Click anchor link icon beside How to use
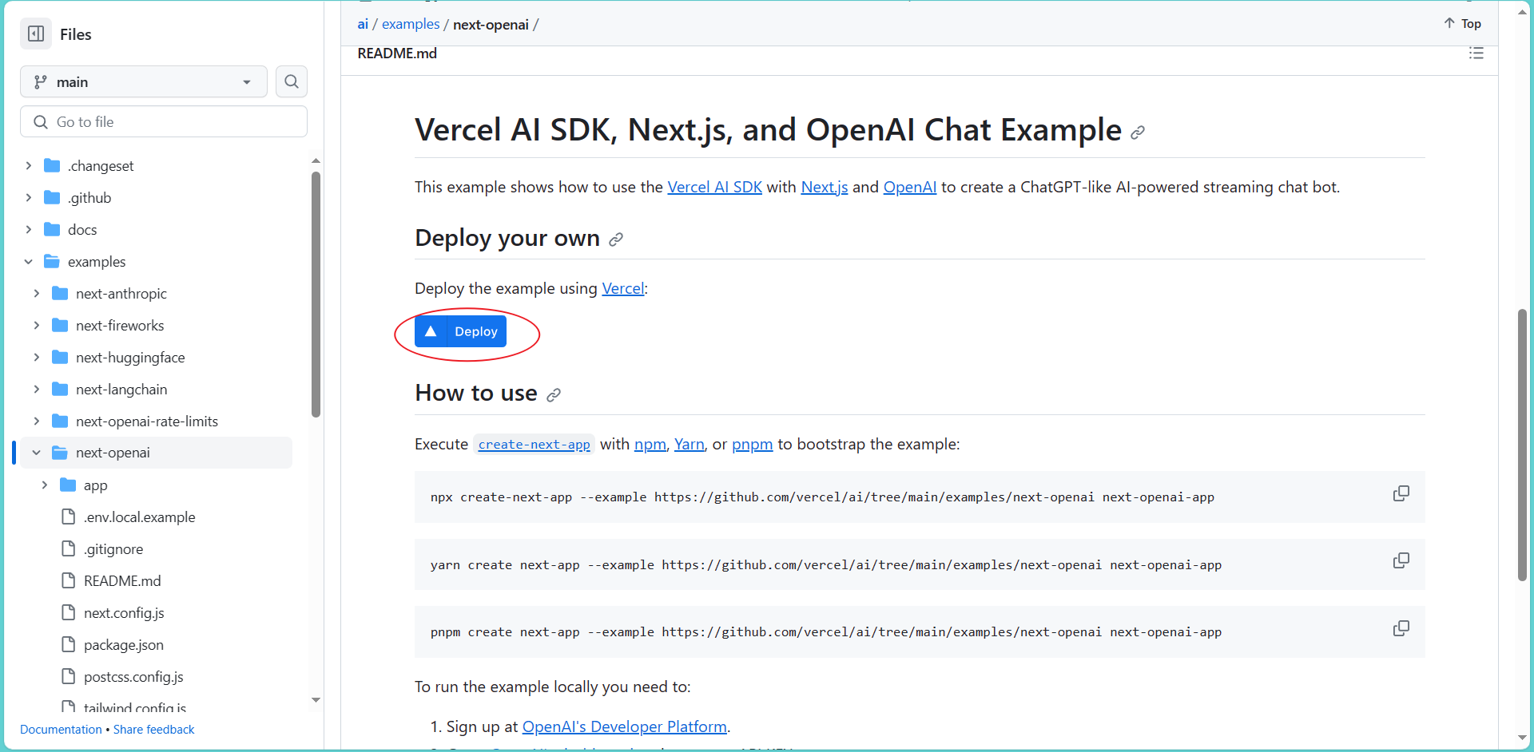 click(x=554, y=395)
